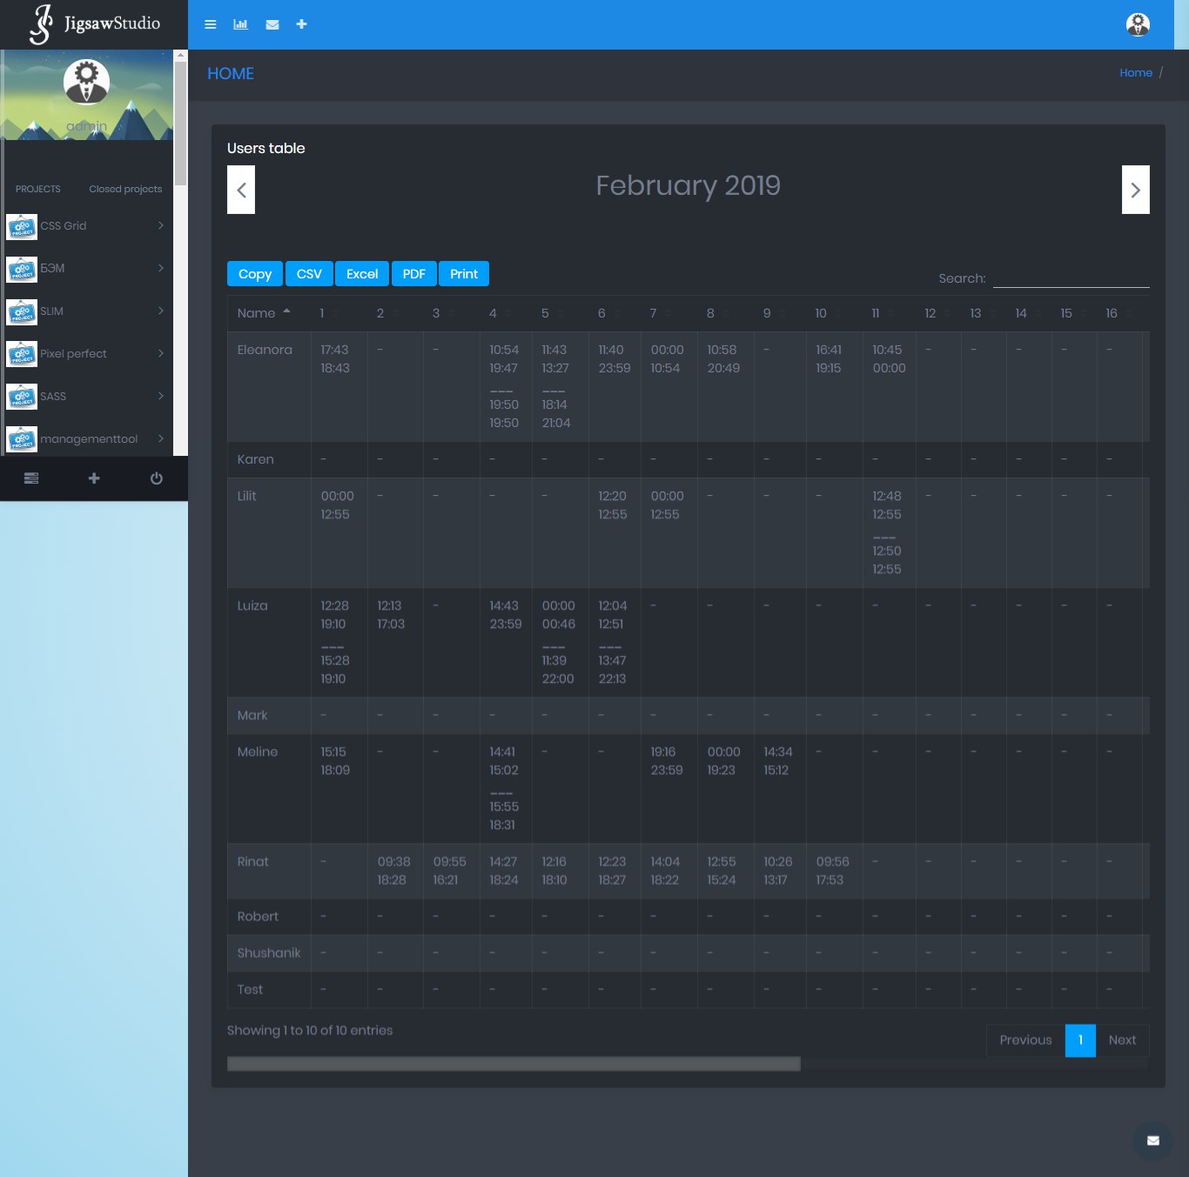Click the table Search input field
The height and width of the screenshot is (1177, 1189).
click(1071, 278)
